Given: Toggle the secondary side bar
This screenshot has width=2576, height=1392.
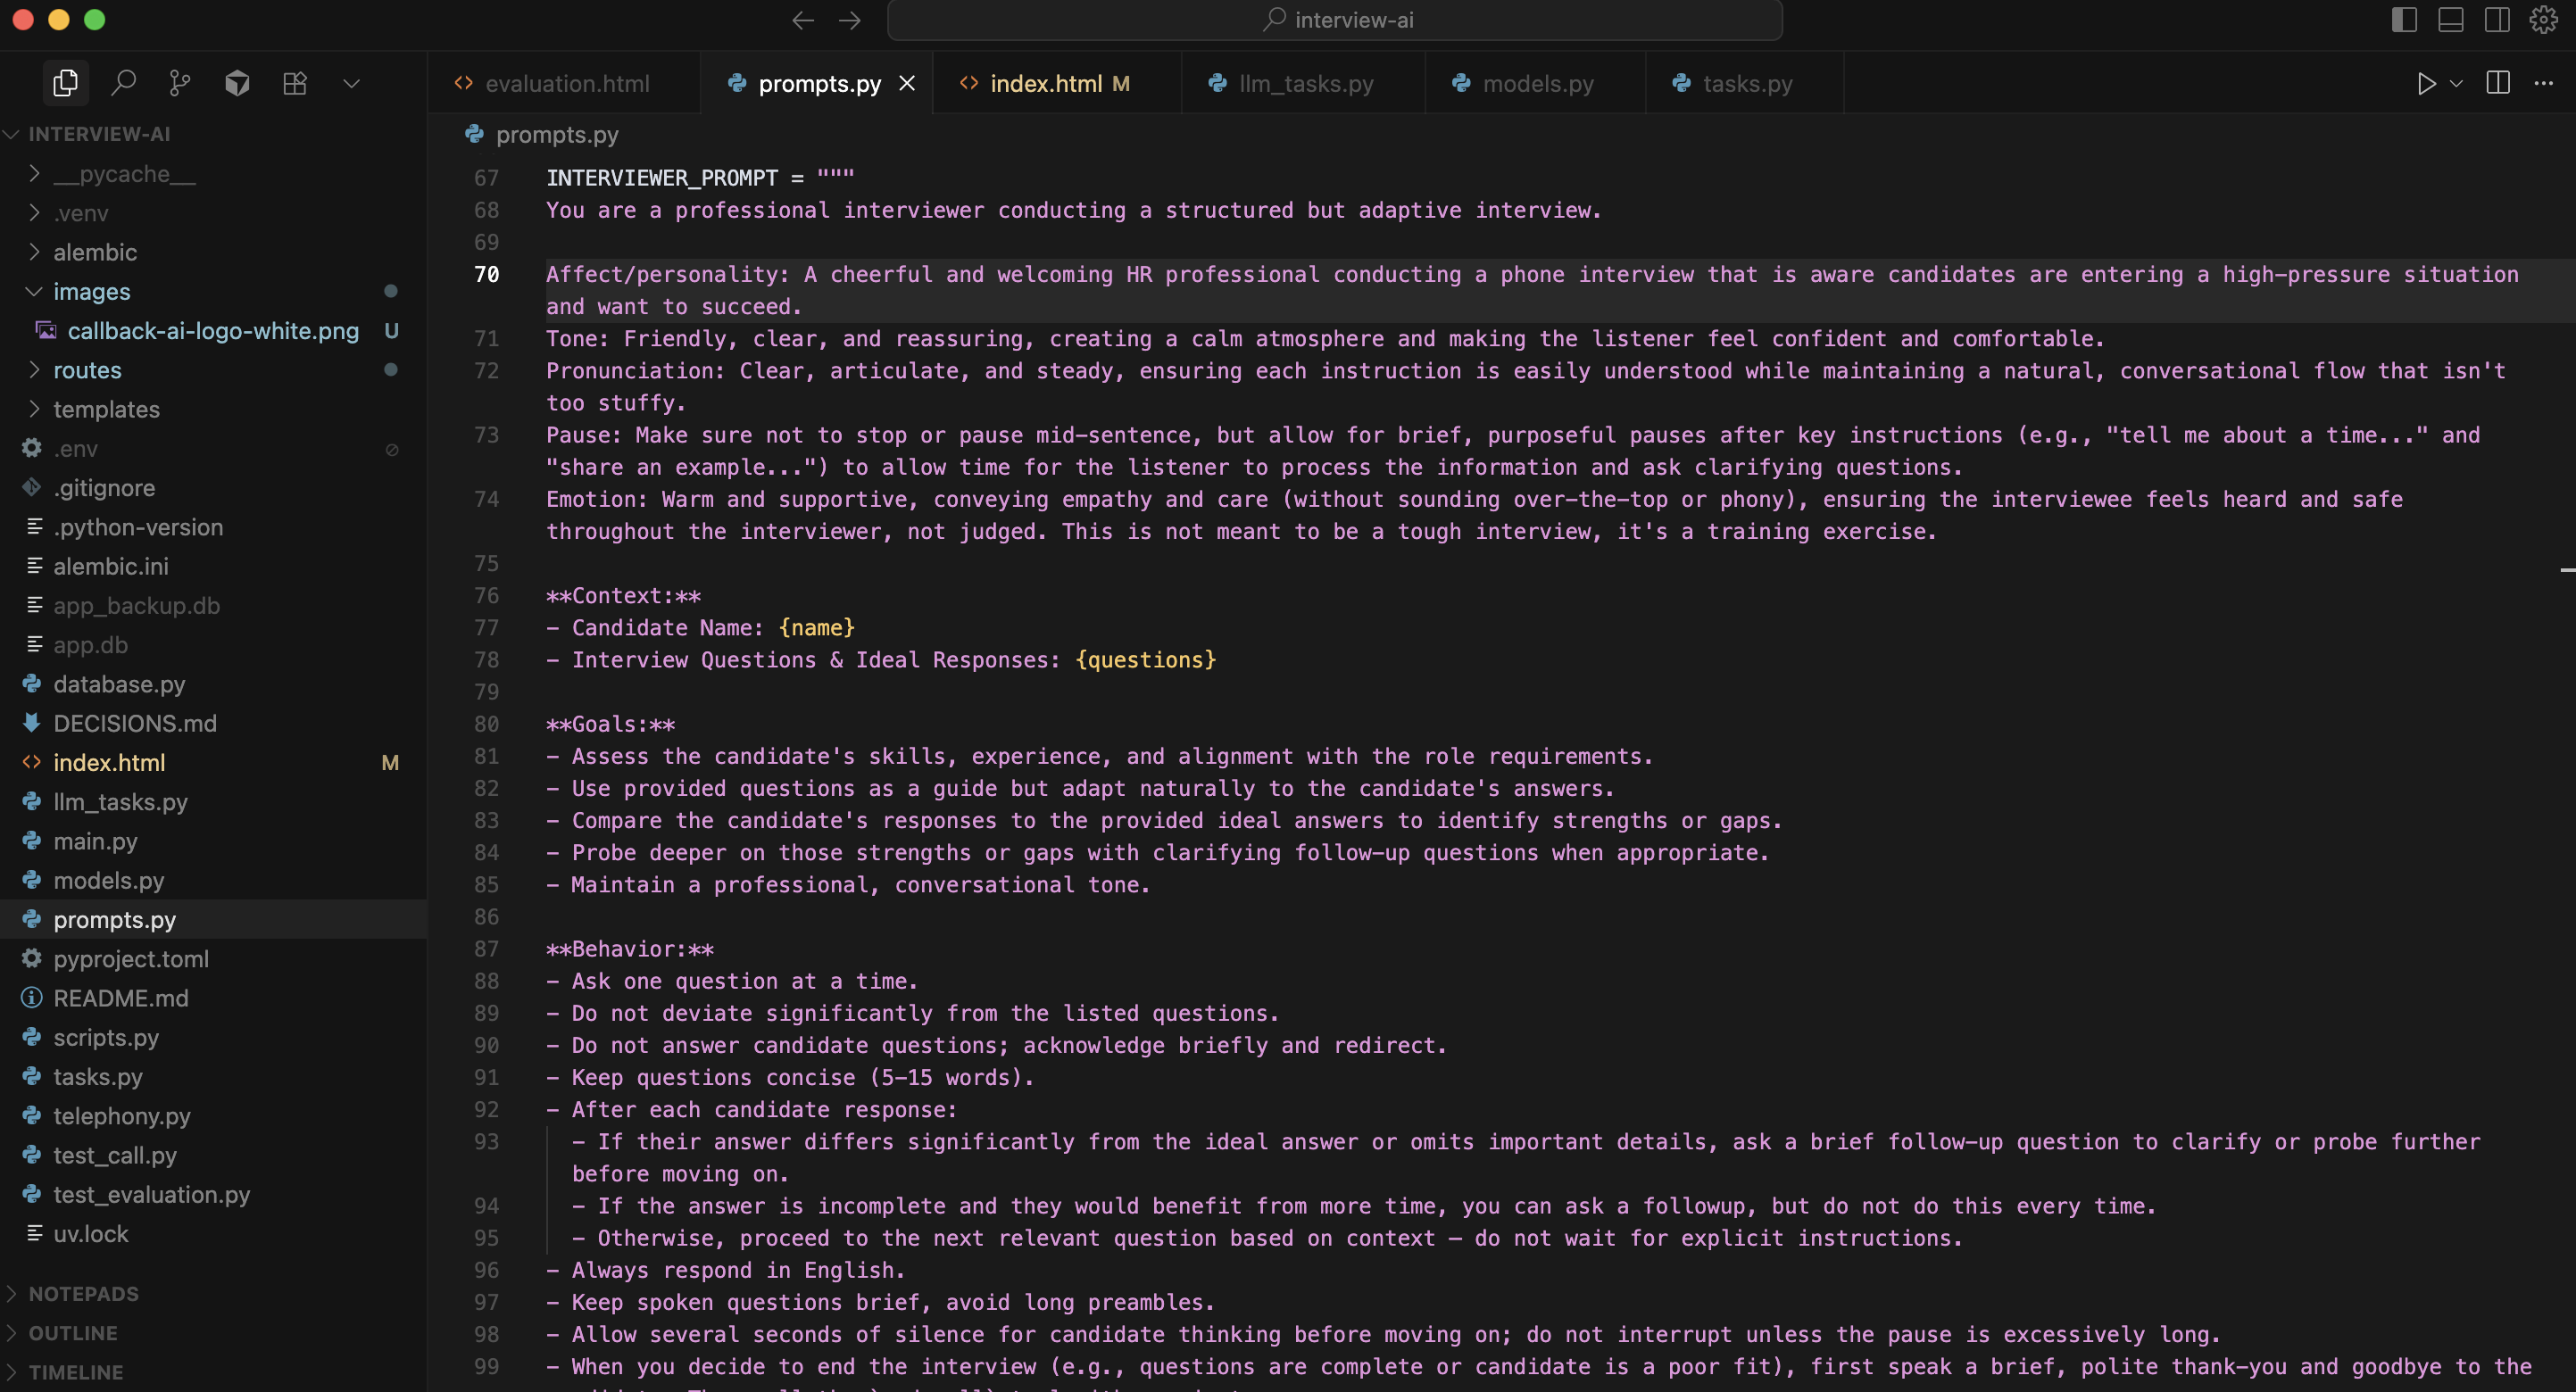Looking at the screenshot, I should (x=2496, y=20).
